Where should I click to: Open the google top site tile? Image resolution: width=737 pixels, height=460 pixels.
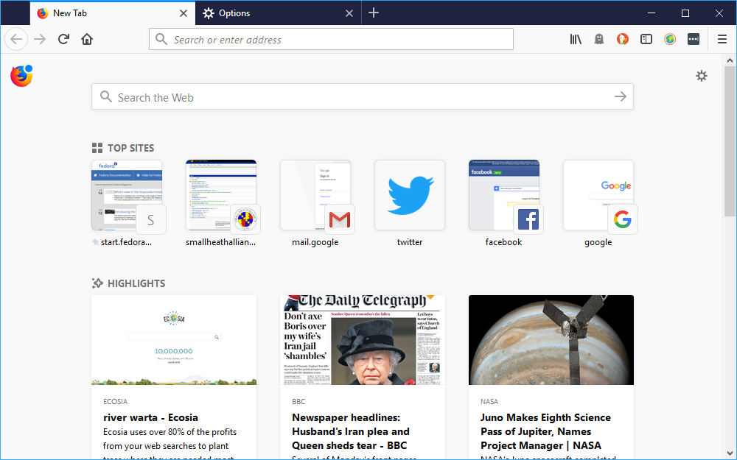[x=598, y=195]
